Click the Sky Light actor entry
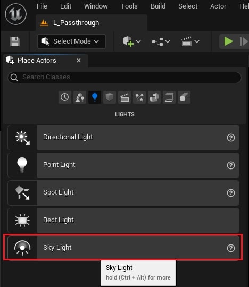The width and height of the screenshot is (249, 287). coord(123,248)
